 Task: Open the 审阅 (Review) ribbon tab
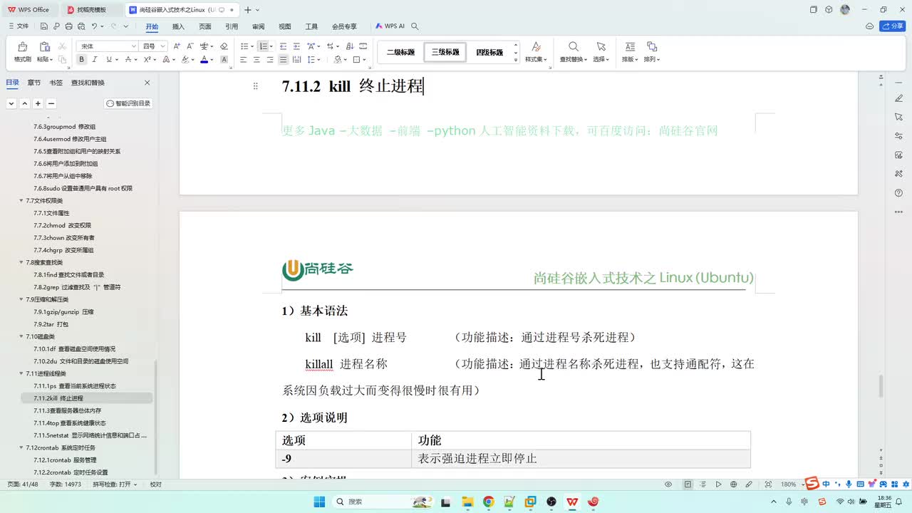[x=258, y=26]
